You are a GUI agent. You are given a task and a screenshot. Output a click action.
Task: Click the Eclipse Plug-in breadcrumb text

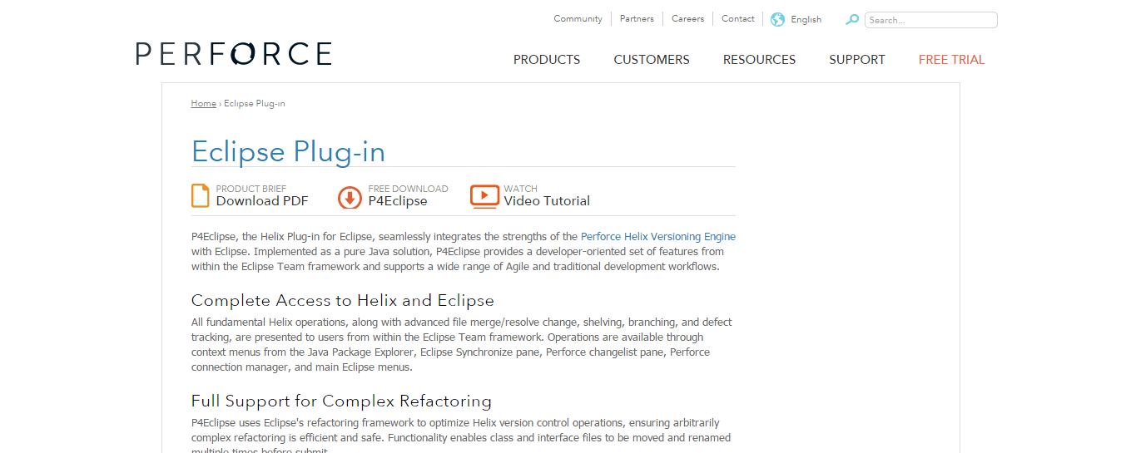coord(255,103)
